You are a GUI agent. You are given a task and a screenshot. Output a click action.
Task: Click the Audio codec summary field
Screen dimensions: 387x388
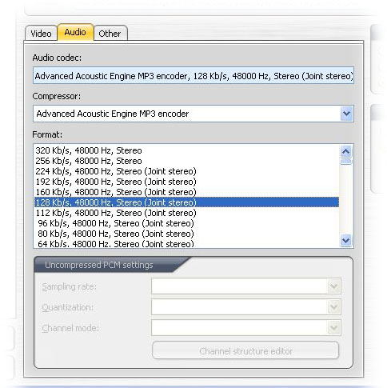tap(193, 76)
